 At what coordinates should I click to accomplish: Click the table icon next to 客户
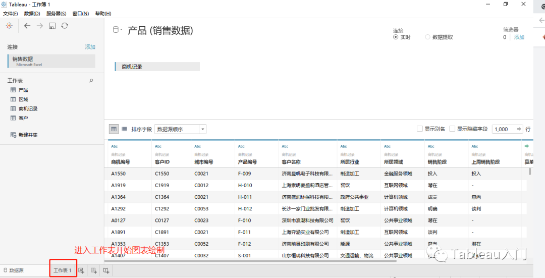(13, 118)
